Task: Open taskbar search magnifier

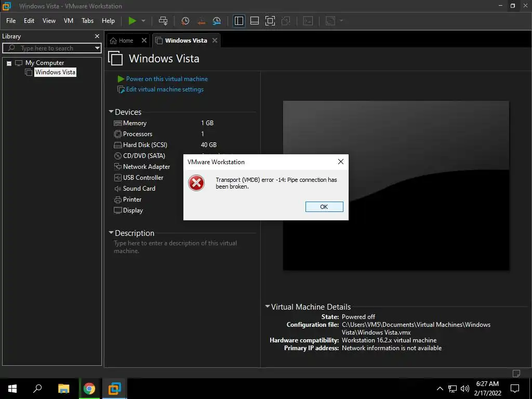Action: [x=37, y=389]
